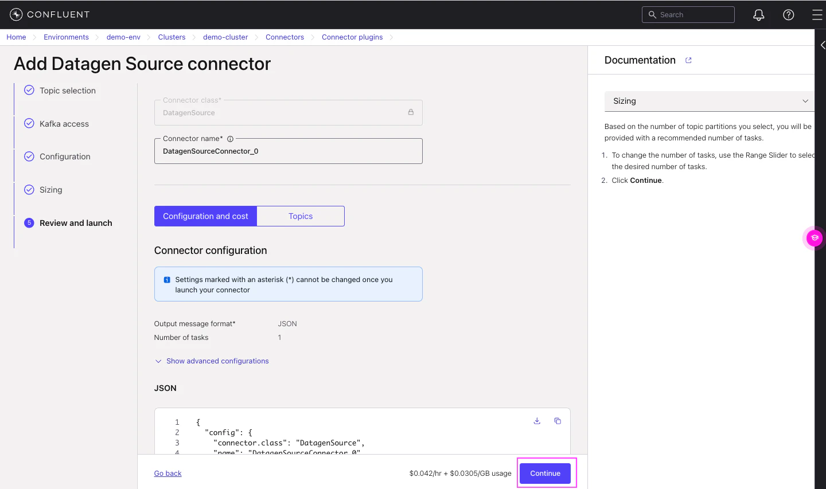Image resolution: width=826 pixels, height=489 pixels.
Task: Click the Connector name info icon
Action: [231, 139]
